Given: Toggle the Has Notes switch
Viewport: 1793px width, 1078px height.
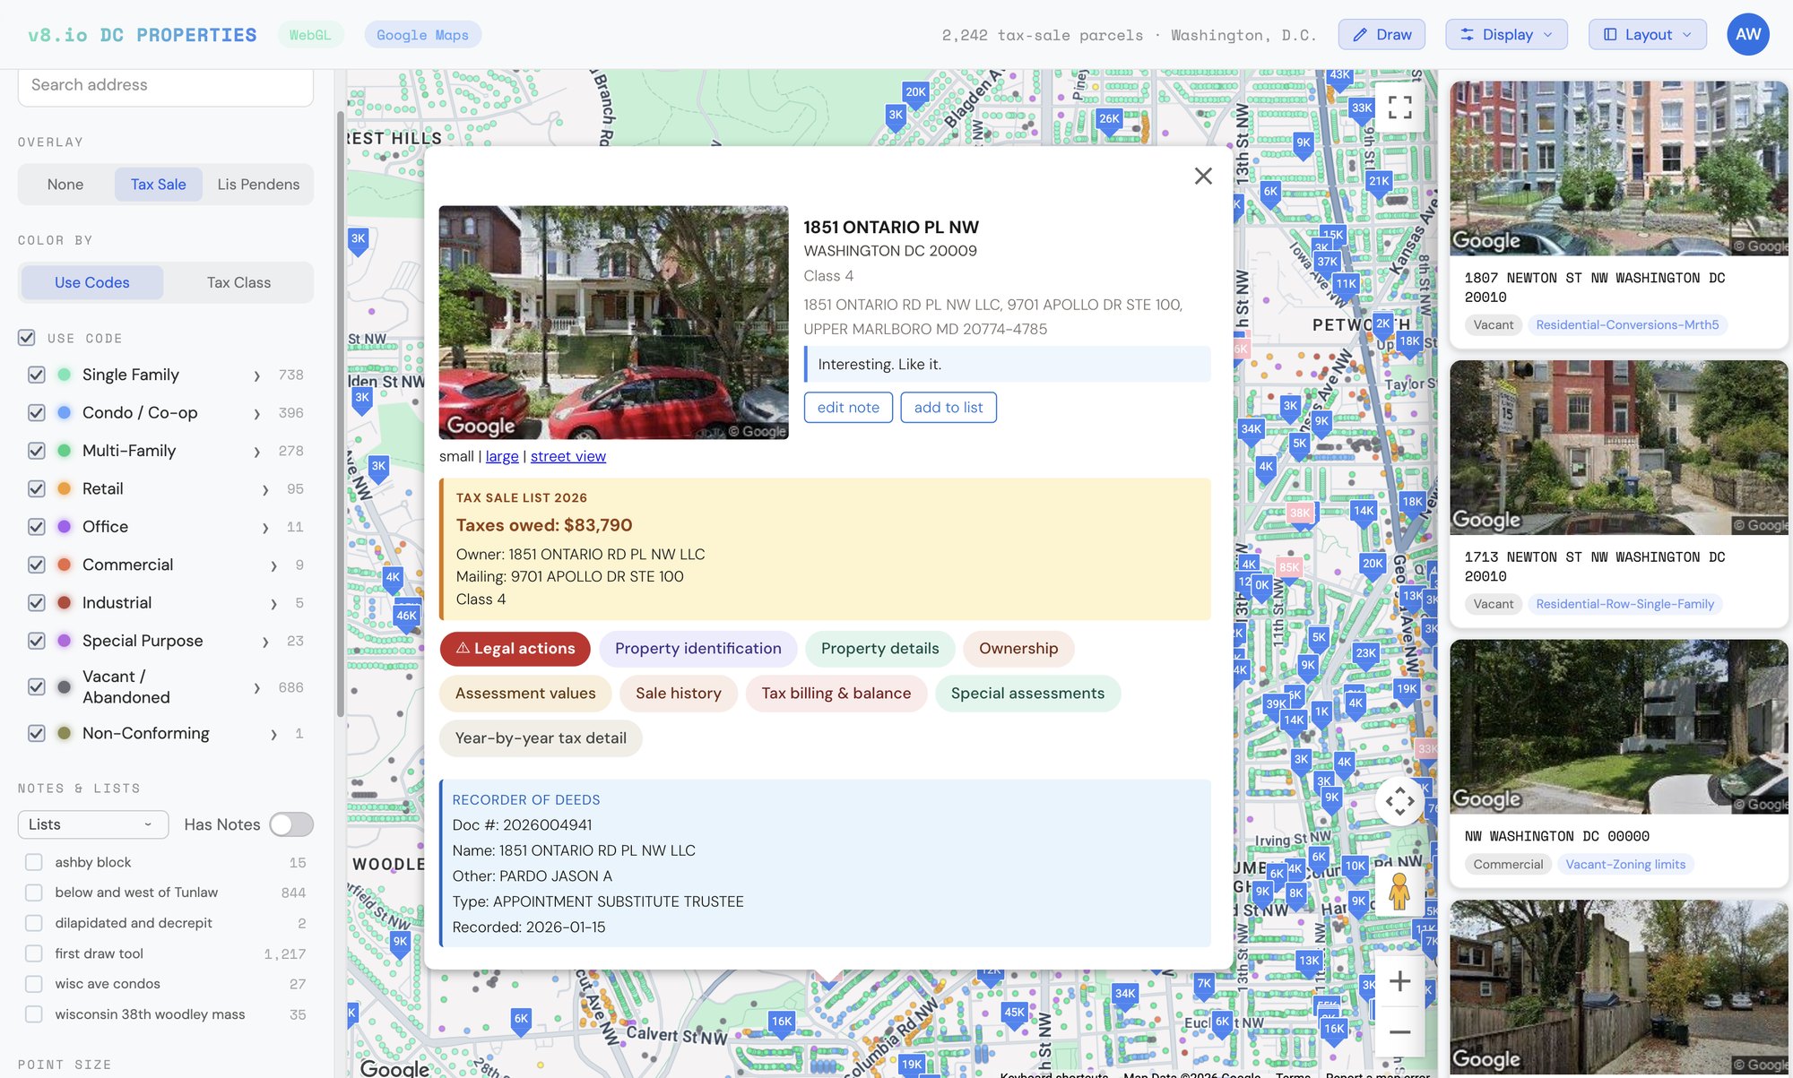Looking at the screenshot, I should (291, 824).
